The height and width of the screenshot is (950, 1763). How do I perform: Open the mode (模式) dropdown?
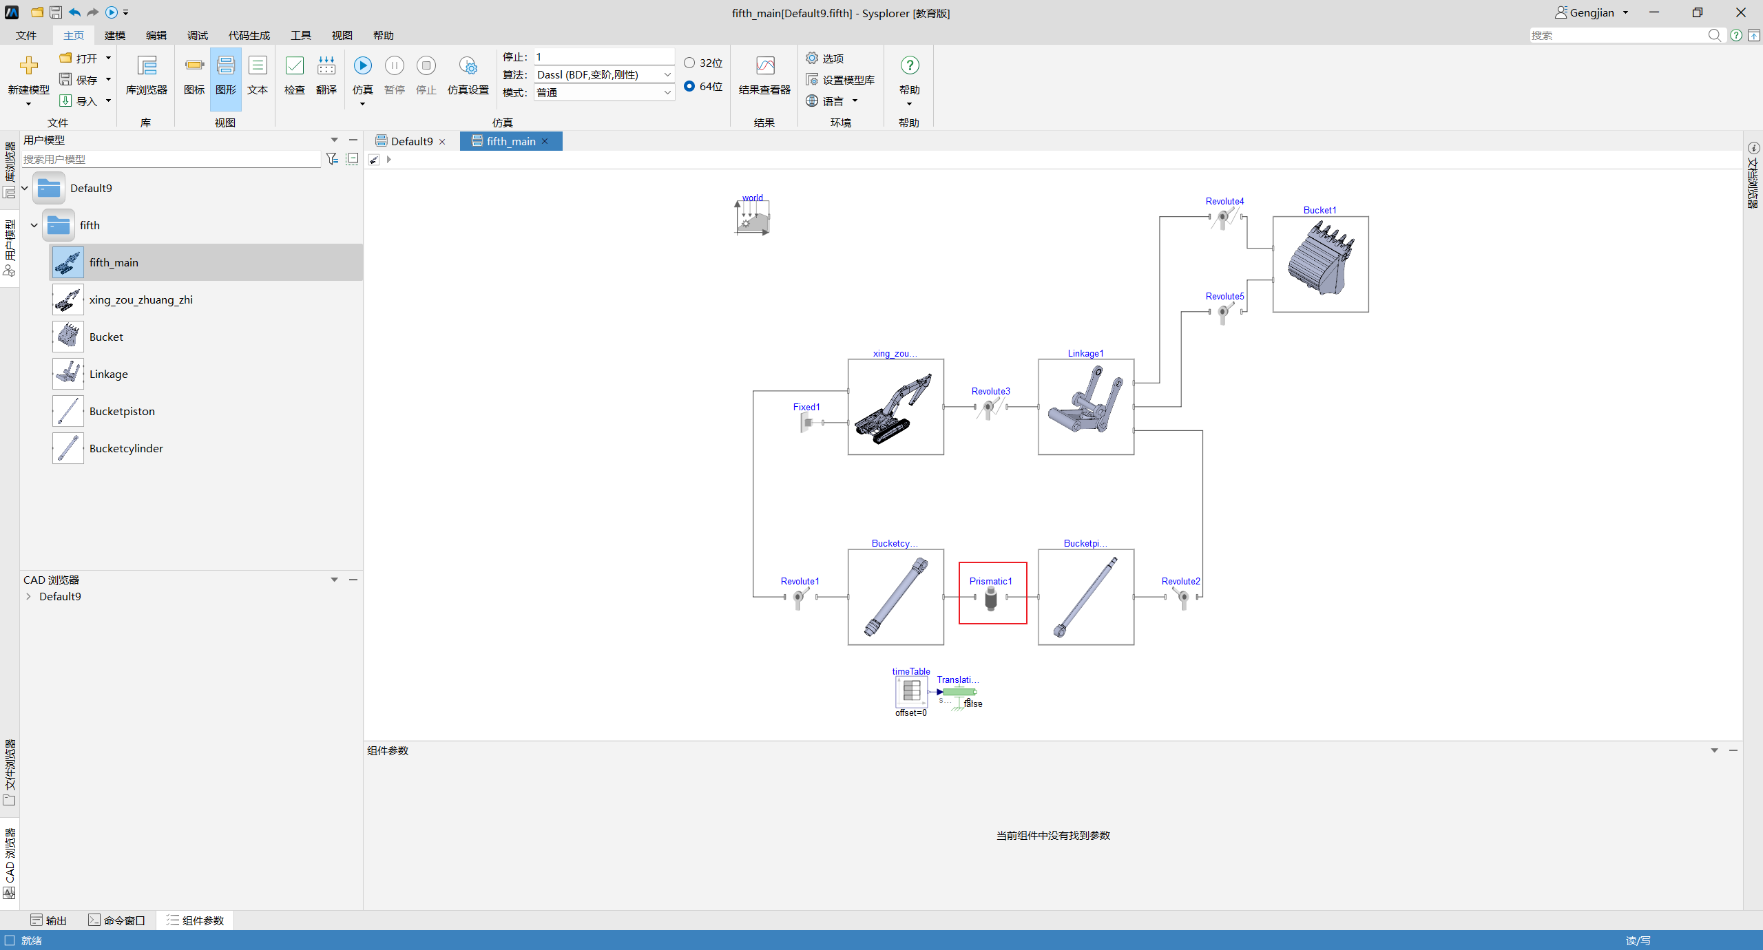pyautogui.click(x=604, y=92)
